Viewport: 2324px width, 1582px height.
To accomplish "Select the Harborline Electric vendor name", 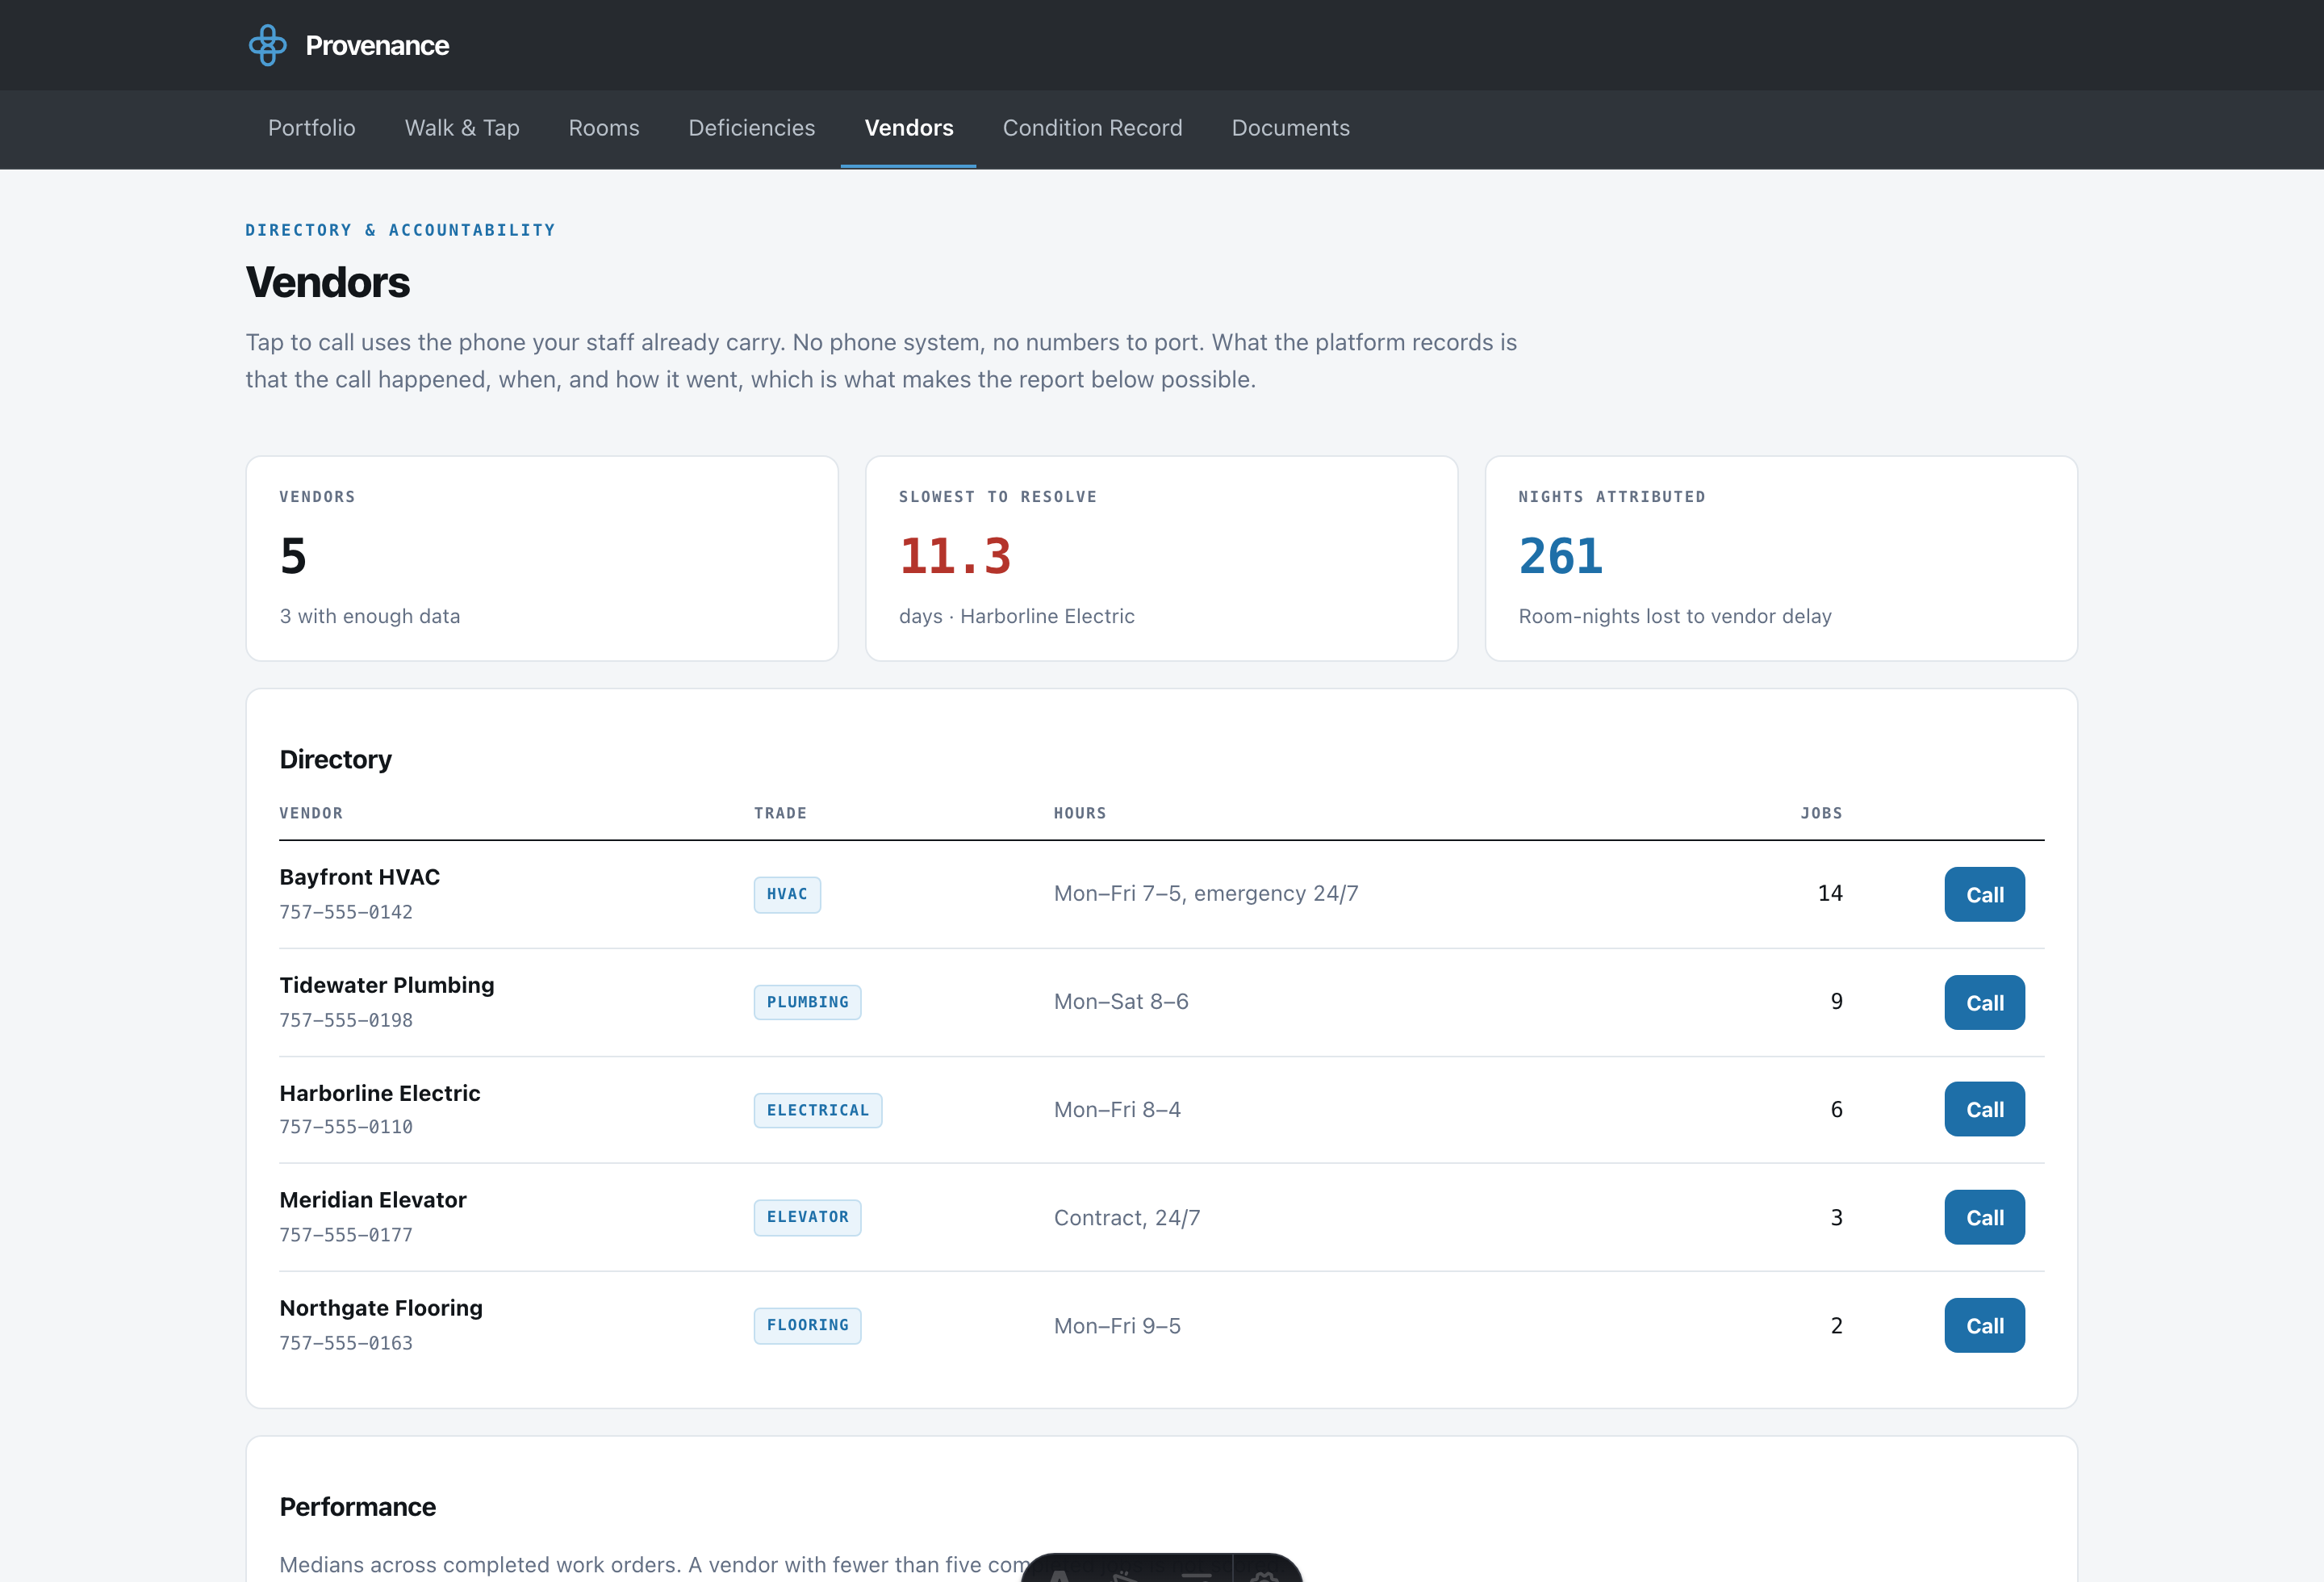I will (379, 1093).
